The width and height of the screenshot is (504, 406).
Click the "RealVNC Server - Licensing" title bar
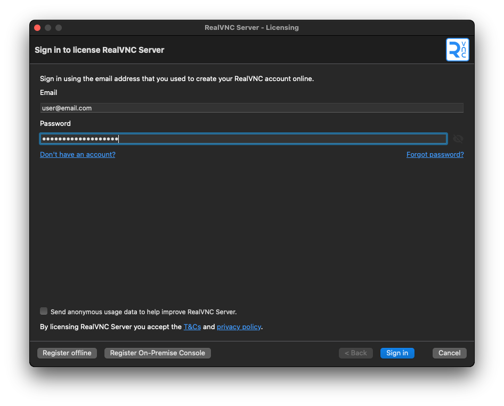click(x=251, y=28)
